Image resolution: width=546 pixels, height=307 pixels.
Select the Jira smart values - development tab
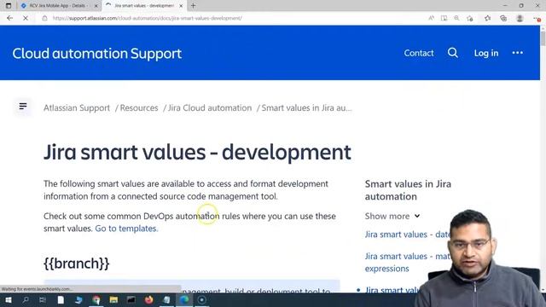(143, 6)
